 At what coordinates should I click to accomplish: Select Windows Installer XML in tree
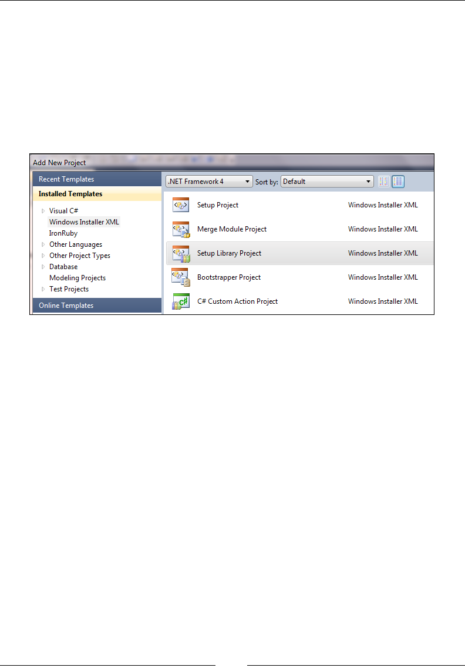coord(84,222)
